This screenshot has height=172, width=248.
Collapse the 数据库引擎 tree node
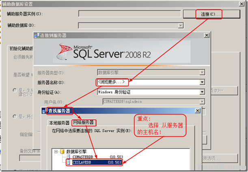tap(56, 152)
